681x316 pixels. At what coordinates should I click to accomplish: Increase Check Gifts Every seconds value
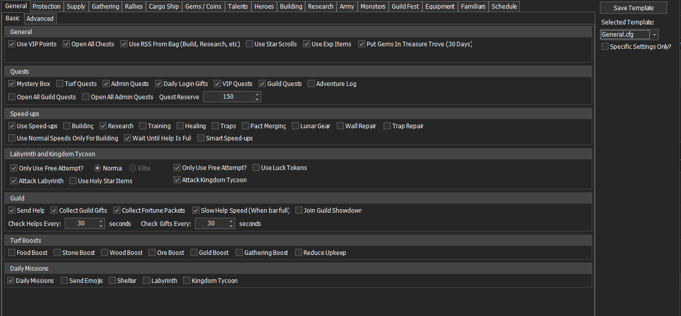pos(231,221)
